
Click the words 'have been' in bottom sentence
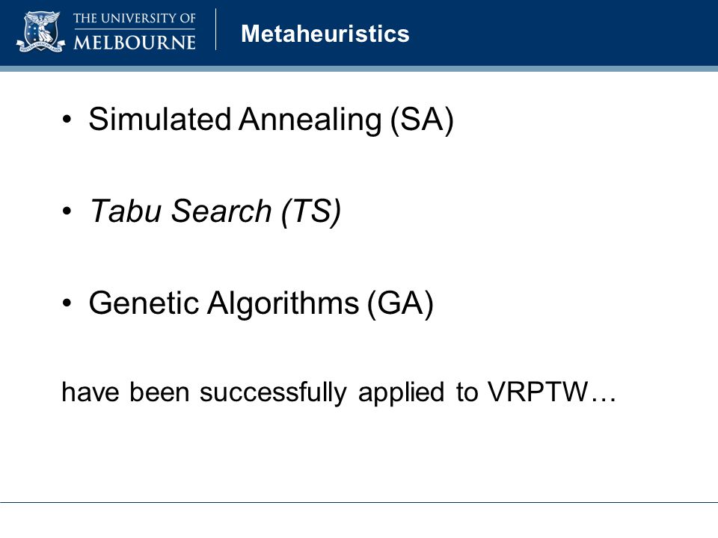pyautogui.click(x=126, y=392)
